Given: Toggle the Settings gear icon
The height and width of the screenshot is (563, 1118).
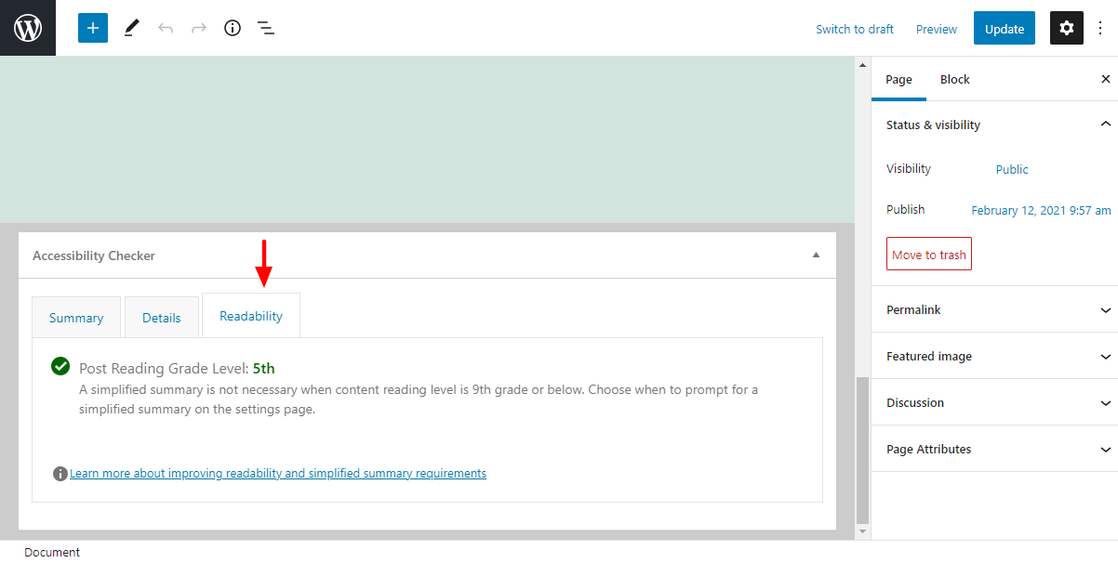Looking at the screenshot, I should pyautogui.click(x=1067, y=28).
